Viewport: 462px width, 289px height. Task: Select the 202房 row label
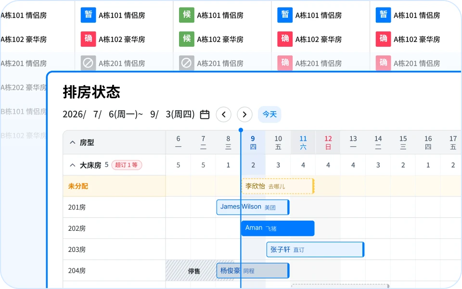(77, 228)
